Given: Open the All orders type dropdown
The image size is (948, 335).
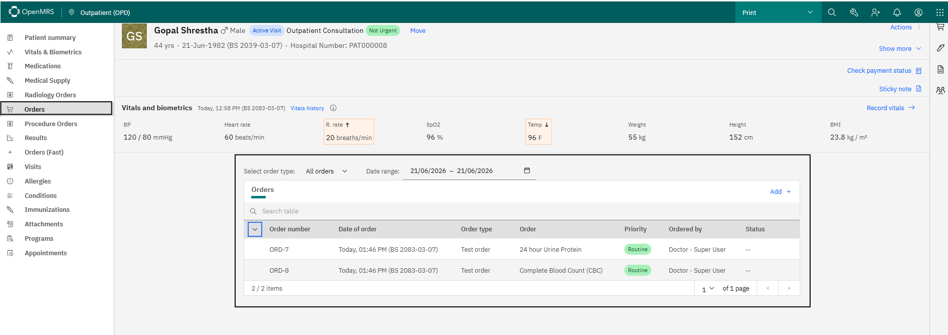Looking at the screenshot, I should (x=327, y=171).
